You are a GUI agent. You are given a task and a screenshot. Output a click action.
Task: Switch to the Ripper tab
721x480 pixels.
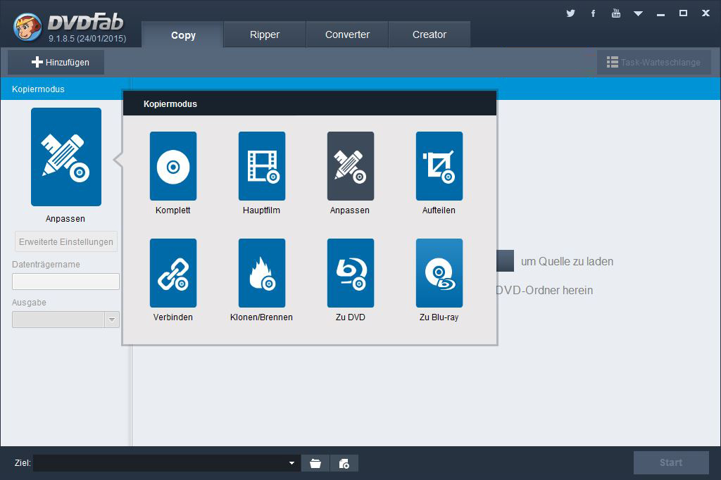coord(265,34)
